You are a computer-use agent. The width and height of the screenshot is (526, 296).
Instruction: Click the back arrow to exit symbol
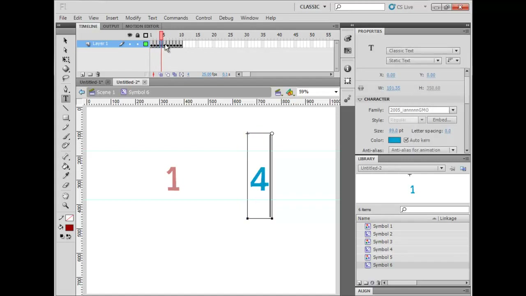(x=82, y=92)
